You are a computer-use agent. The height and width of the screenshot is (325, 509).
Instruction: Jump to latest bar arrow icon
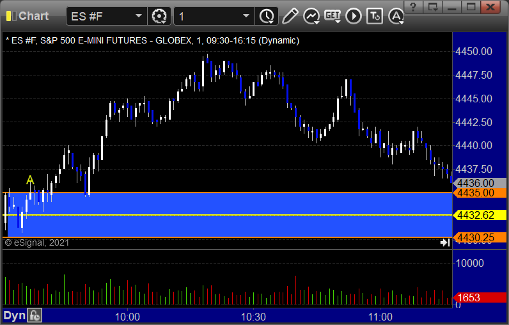point(444,242)
